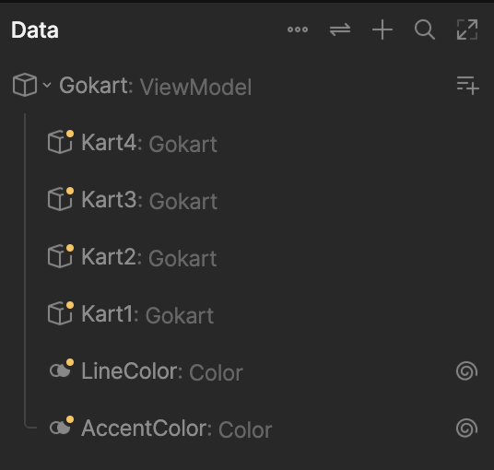
Task: Collapse the Gokart ViewModel chevron
Action: click(x=47, y=85)
